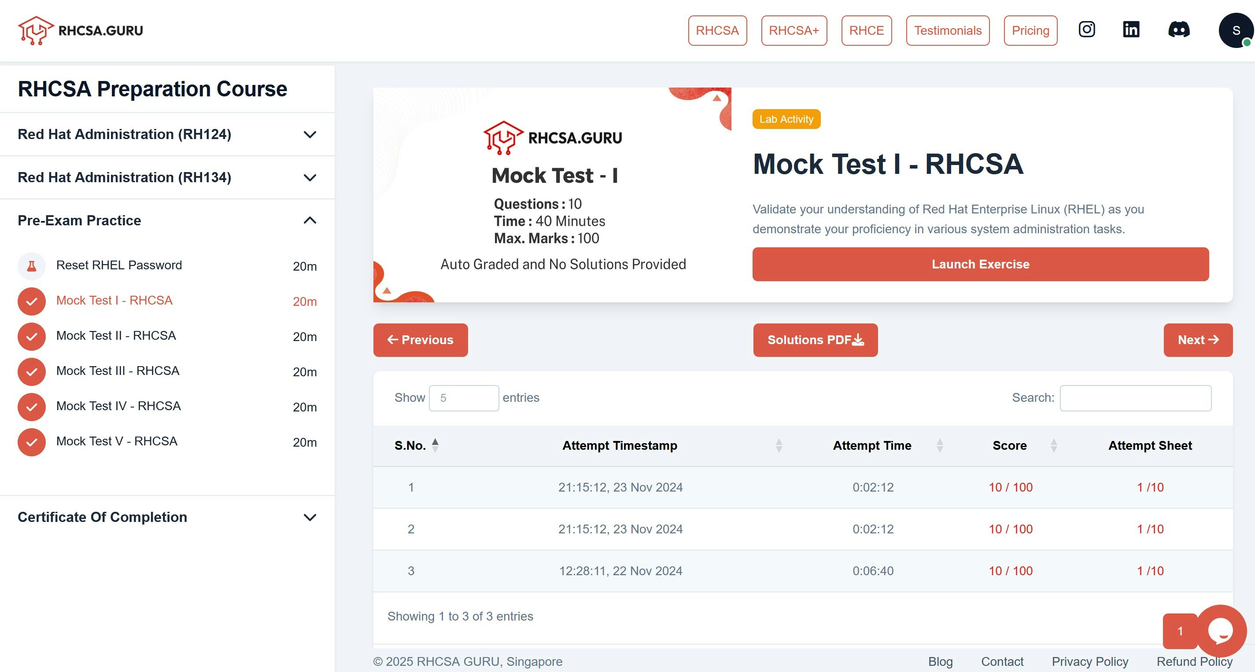Select Mock Test II - RHCSA lesson

click(116, 335)
